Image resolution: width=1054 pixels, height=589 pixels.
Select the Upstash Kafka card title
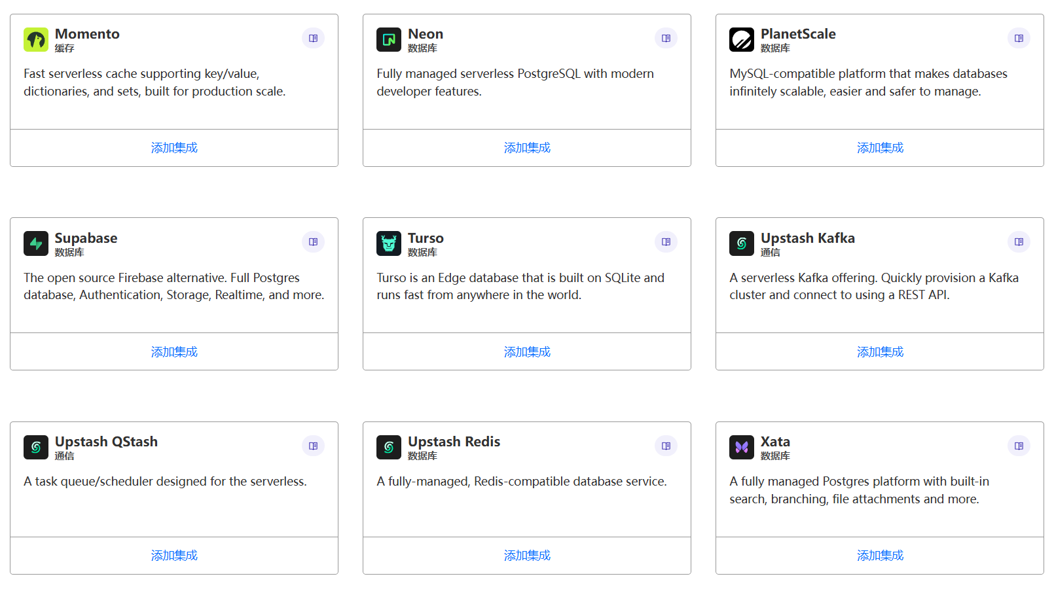pyautogui.click(x=807, y=238)
